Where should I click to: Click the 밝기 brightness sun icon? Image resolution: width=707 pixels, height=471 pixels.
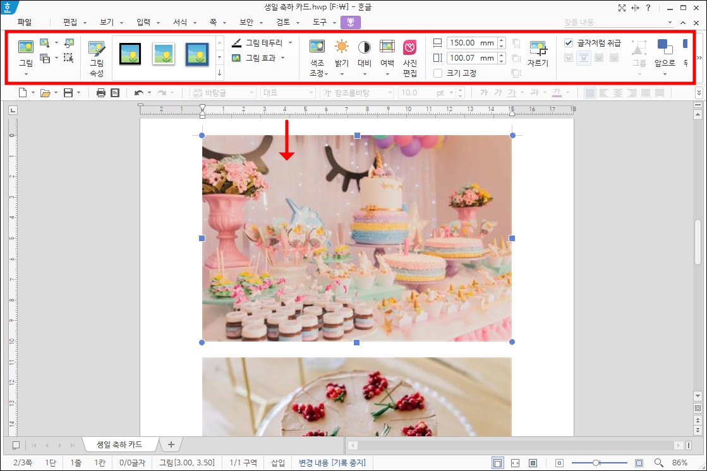pos(342,47)
